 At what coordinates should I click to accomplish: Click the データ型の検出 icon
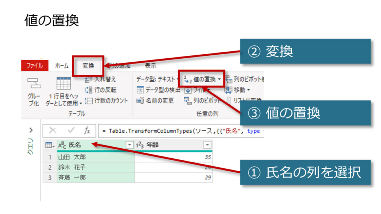[140, 90]
